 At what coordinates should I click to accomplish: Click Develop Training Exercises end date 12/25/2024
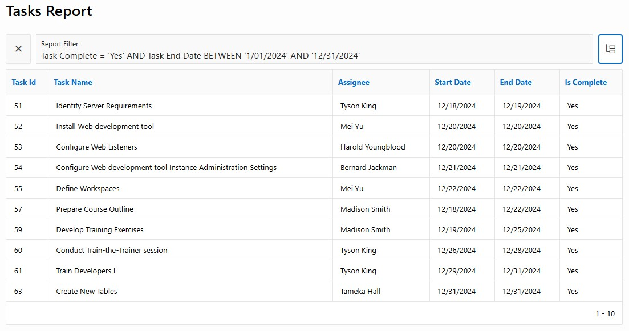[x=521, y=230]
